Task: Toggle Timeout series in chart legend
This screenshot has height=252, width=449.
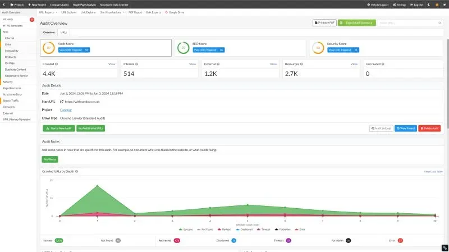Action: (x=263, y=230)
